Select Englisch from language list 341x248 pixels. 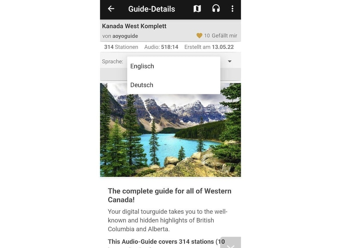click(x=173, y=66)
